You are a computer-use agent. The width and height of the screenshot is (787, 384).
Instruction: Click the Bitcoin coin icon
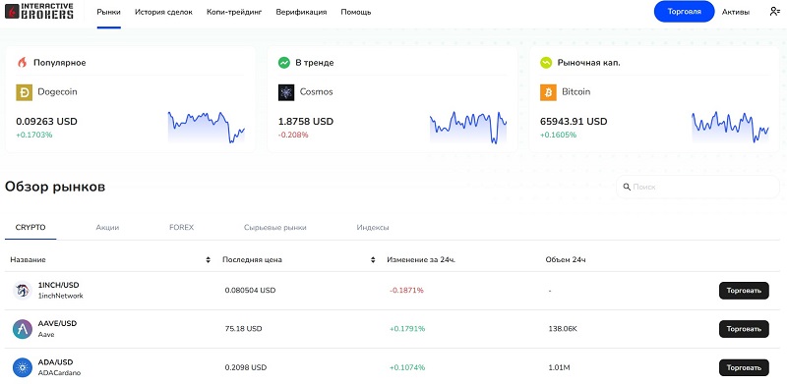point(548,92)
